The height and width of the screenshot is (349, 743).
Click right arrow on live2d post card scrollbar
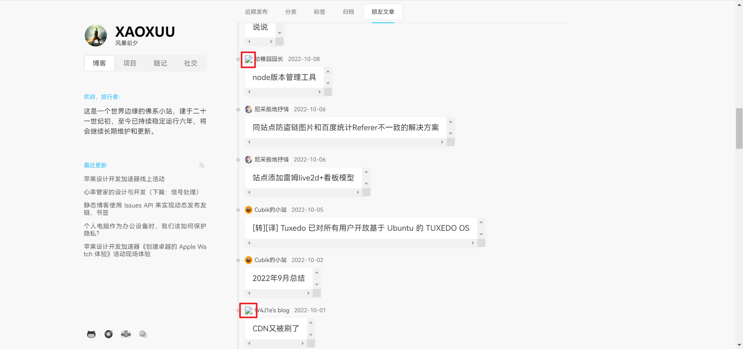358,192
